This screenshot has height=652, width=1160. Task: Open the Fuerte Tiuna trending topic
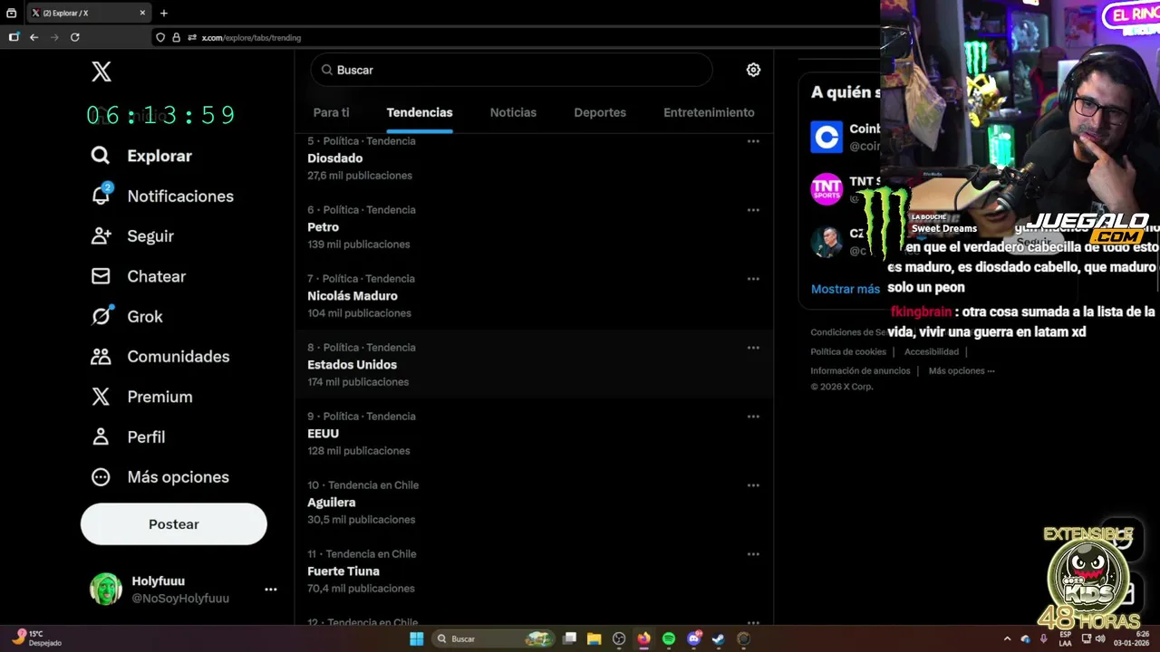tap(534, 571)
